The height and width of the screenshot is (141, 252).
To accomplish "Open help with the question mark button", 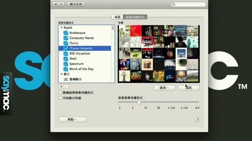I will click(x=198, y=120).
